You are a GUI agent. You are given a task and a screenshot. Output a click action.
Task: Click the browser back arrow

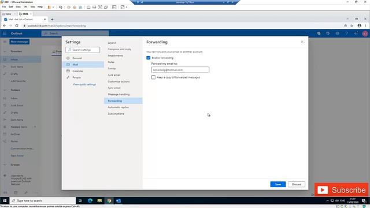click(5, 25)
